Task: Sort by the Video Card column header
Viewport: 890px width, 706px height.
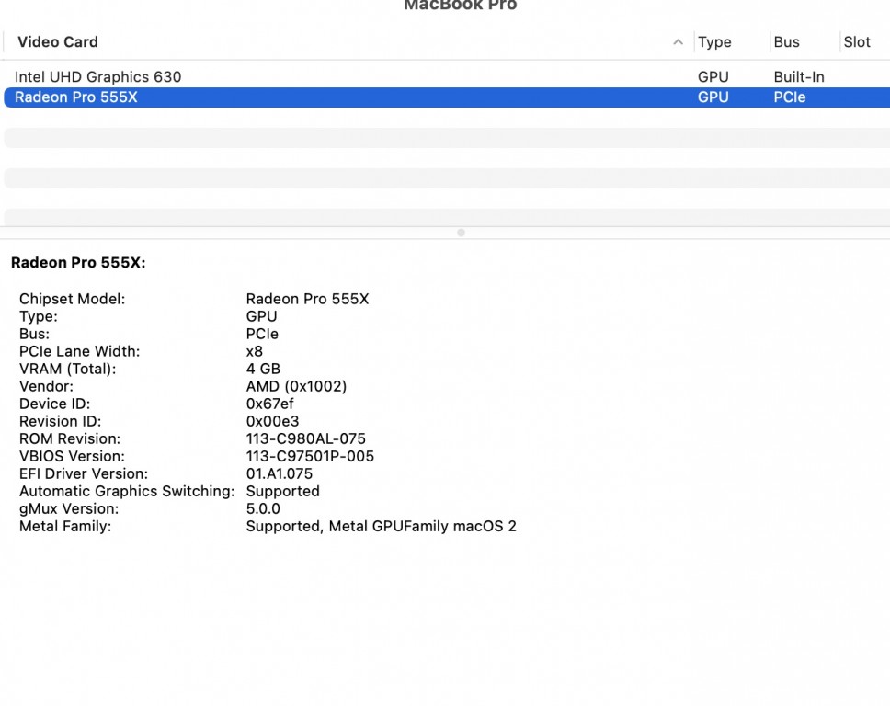Action: (57, 42)
